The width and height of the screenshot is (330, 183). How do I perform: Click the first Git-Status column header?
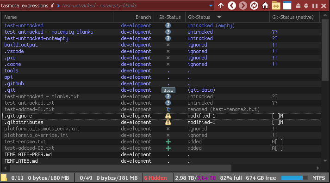pyautogui.click(x=170, y=17)
